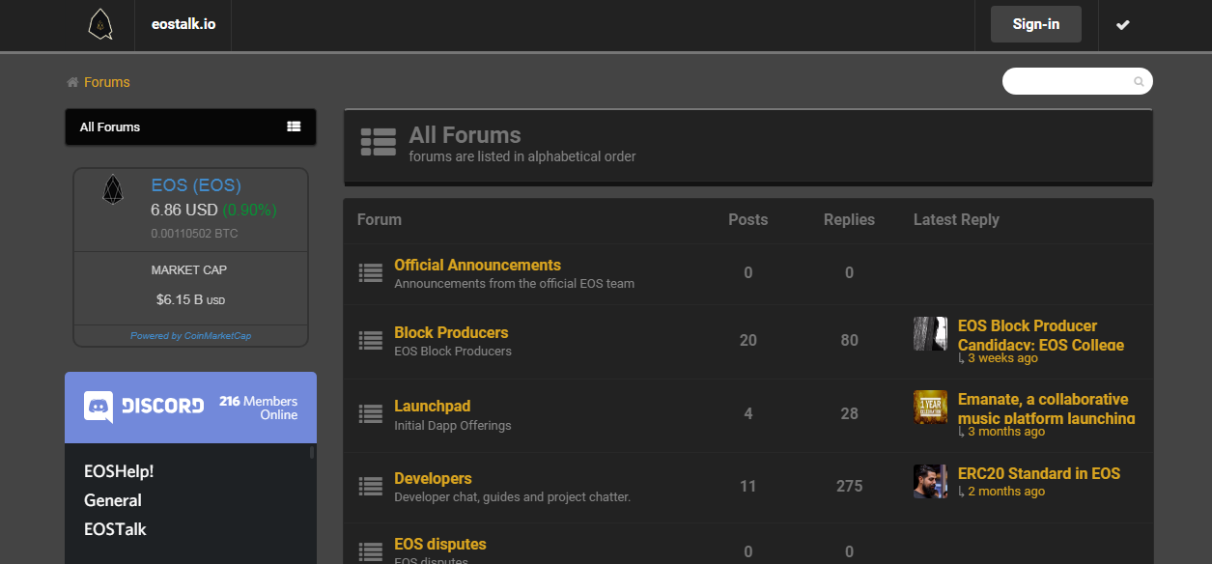Click the home icon next to Forums

click(x=72, y=82)
